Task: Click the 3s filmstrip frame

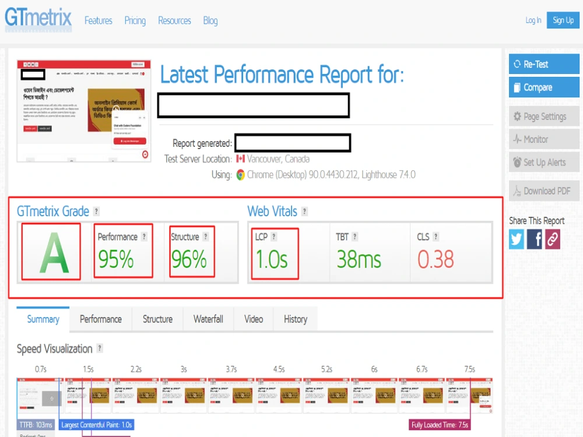Action: click(x=183, y=396)
